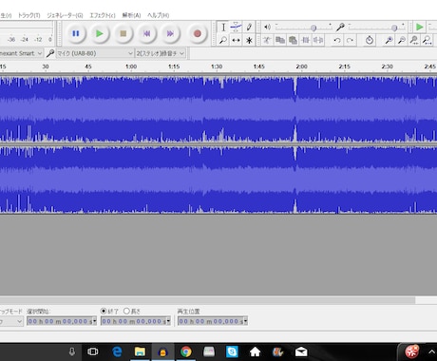Fit whole project in window

[427, 40]
